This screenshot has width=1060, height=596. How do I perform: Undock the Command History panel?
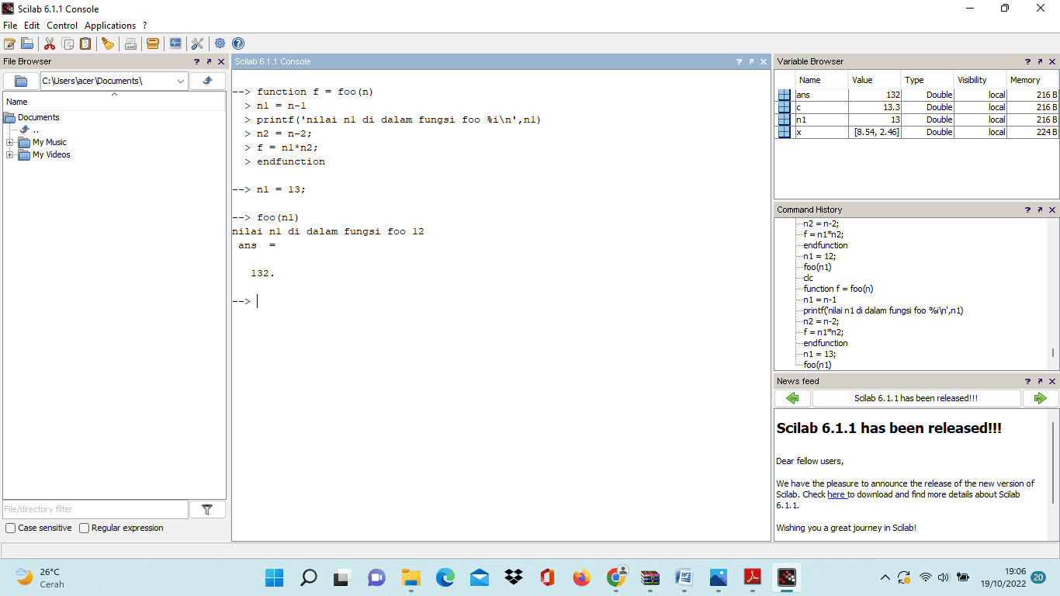(1040, 210)
